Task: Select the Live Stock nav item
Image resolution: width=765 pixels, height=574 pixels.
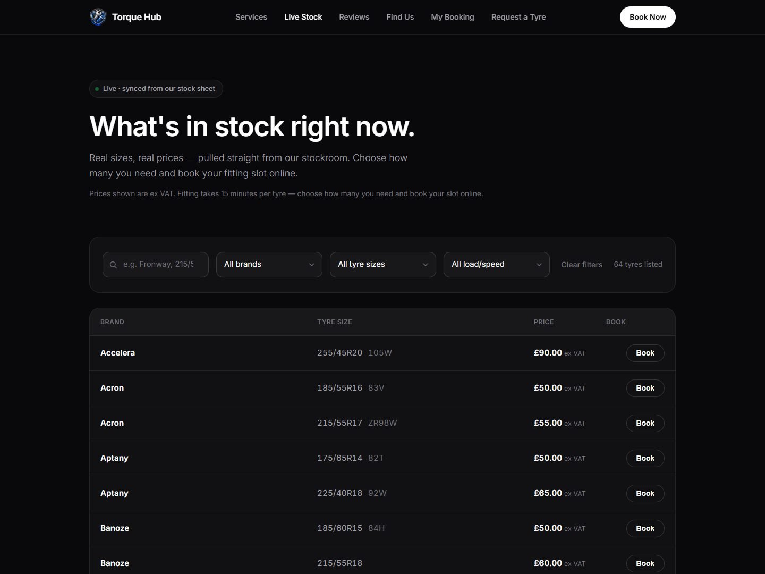Action: coord(303,17)
